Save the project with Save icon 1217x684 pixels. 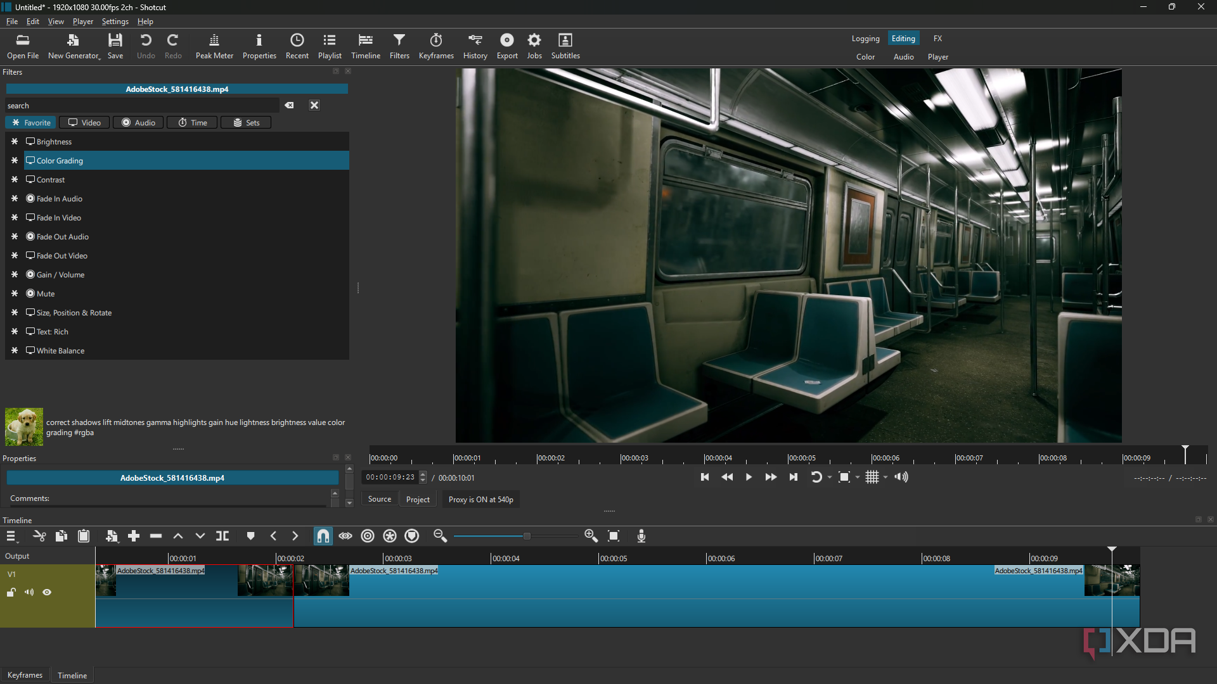point(115,46)
